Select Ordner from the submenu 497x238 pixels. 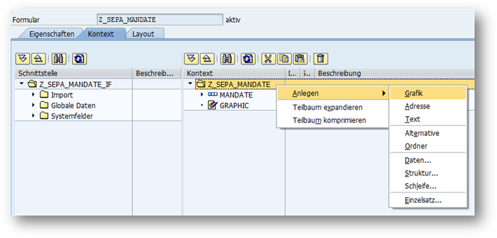[x=428, y=146]
